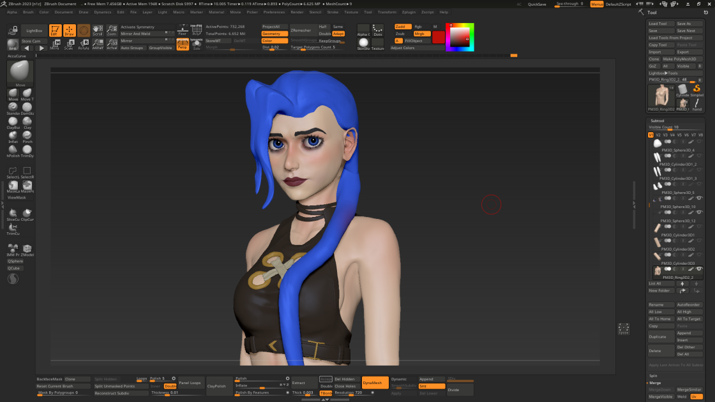Collapse the Merge subpalette

(x=655, y=383)
